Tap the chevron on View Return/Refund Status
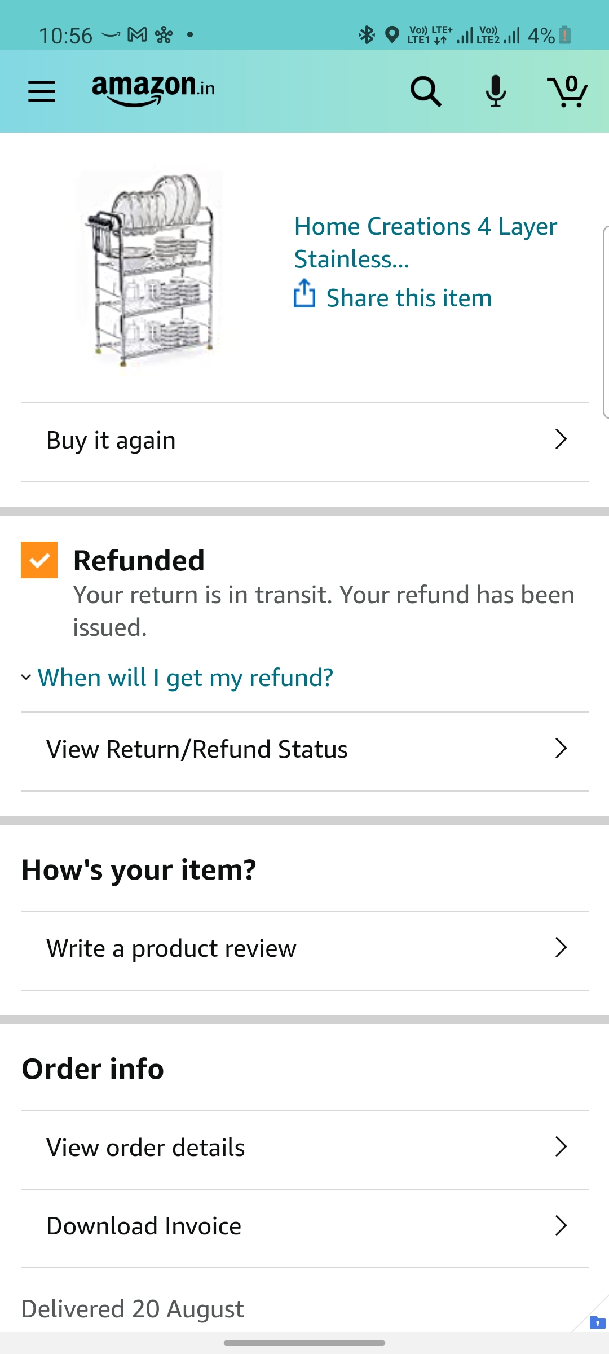Screen dimensions: 609x1354 pyautogui.click(x=561, y=749)
